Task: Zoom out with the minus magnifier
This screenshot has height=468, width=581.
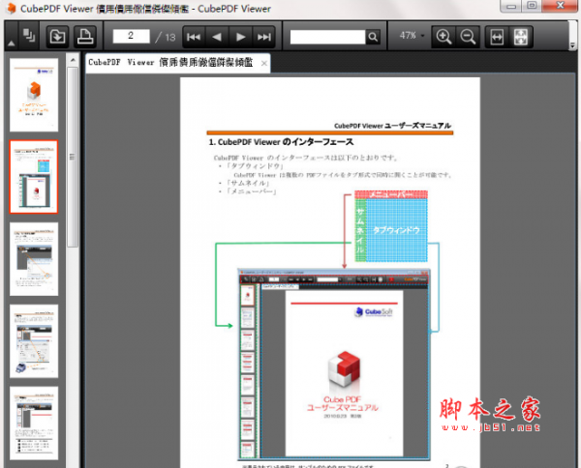Action: pos(468,37)
